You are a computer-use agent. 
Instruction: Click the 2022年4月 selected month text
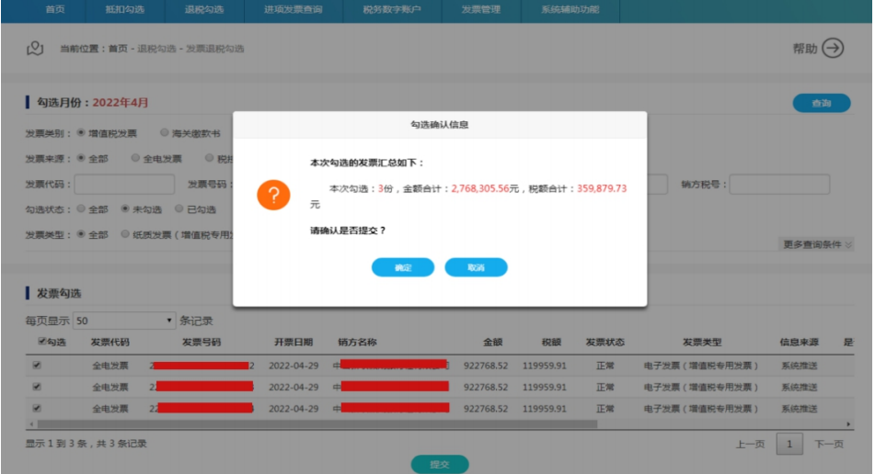coord(120,103)
